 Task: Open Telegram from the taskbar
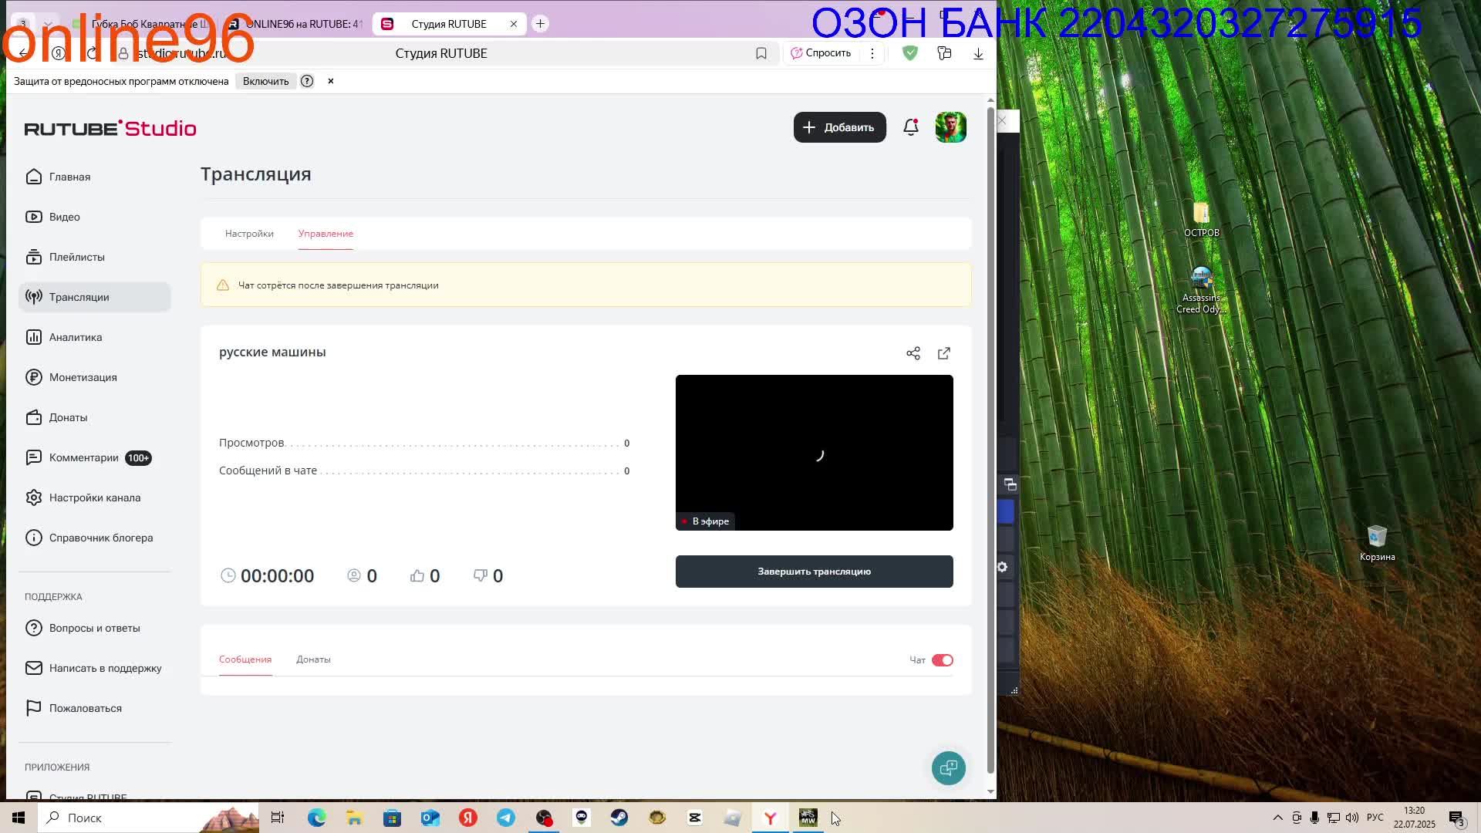click(x=506, y=818)
